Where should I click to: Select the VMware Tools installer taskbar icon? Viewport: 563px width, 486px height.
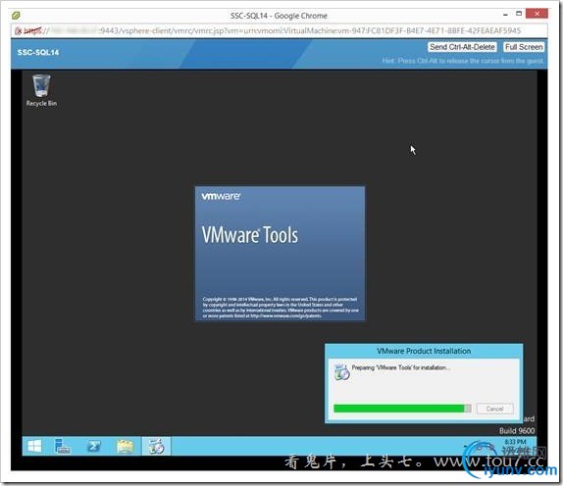(x=156, y=447)
